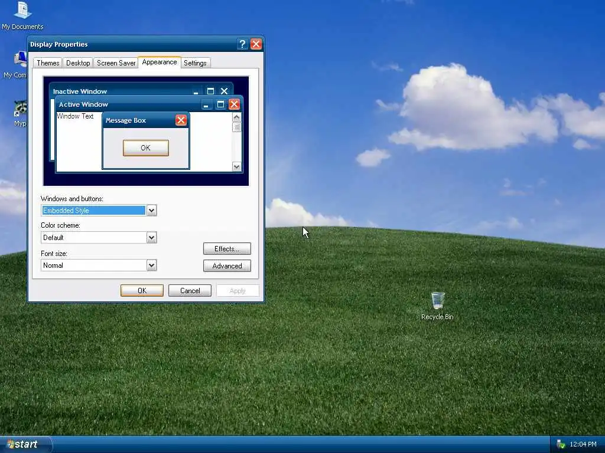Close the Display Properties dialog
This screenshot has width=605, height=453.
(256, 44)
